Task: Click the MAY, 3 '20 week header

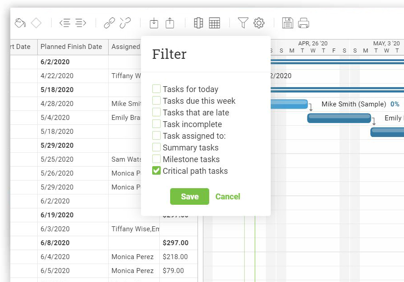Action: tap(386, 43)
